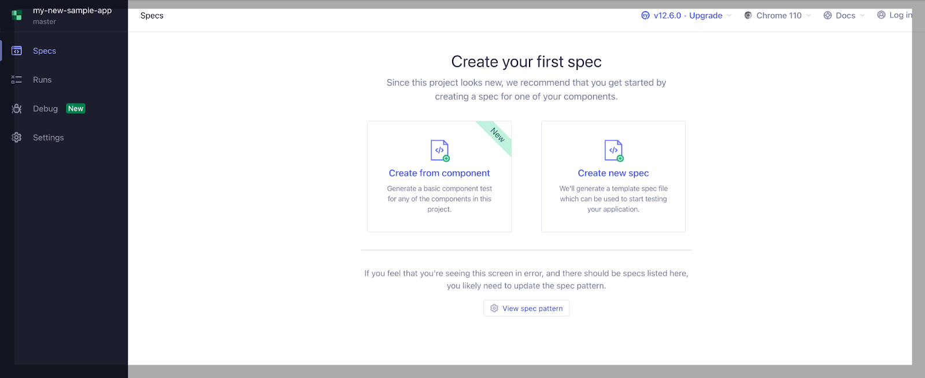Open the Specs sidebar icon
Screen dimensions: 925x378
(x=17, y=51)
